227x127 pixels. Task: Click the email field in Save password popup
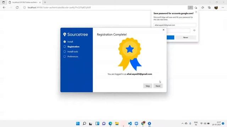pyautogui.click(x=175, y=25)
